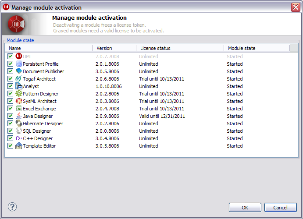
Task: Toggle the Excel Exchange checkbox
Action: coord(10,109)
